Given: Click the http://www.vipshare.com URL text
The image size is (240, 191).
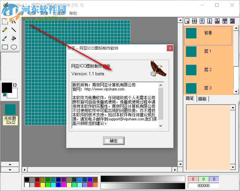Looking at the screenshot, I should pos(105,89).
